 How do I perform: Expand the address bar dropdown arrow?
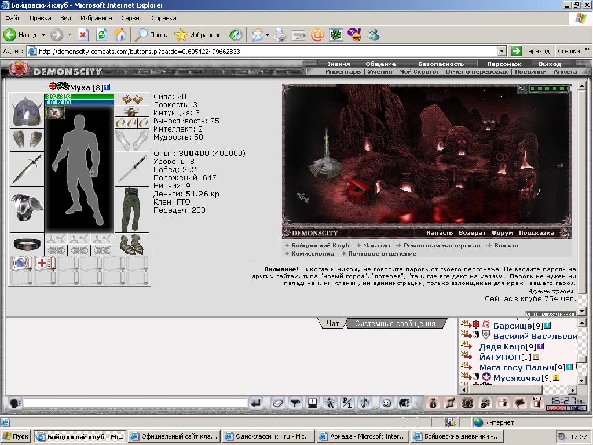[502, 51]
